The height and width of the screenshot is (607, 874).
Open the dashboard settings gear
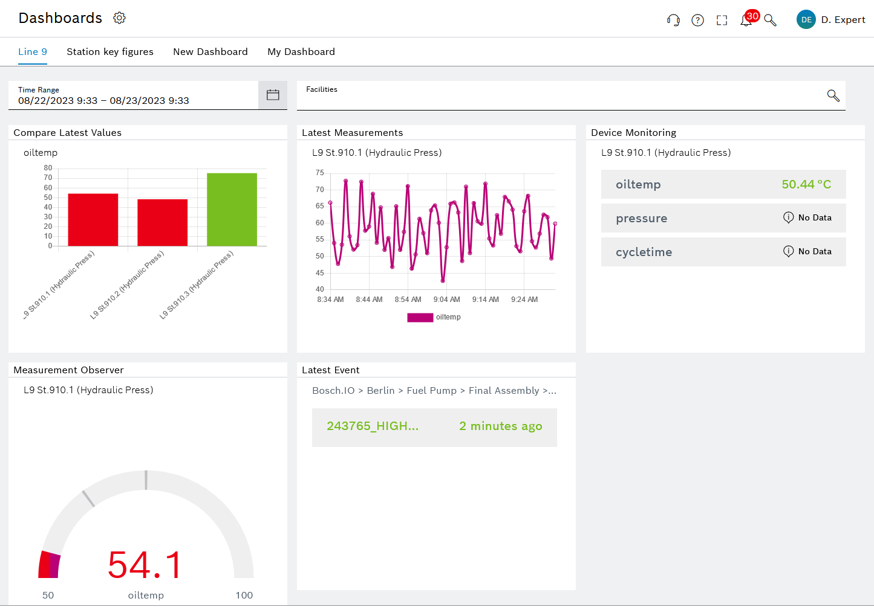tap(119, 18)
